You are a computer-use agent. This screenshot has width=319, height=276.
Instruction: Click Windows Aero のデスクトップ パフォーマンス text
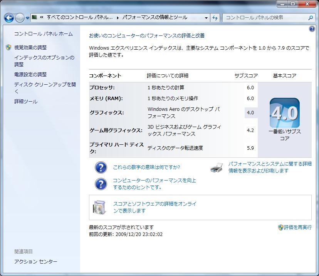(184, 113)
